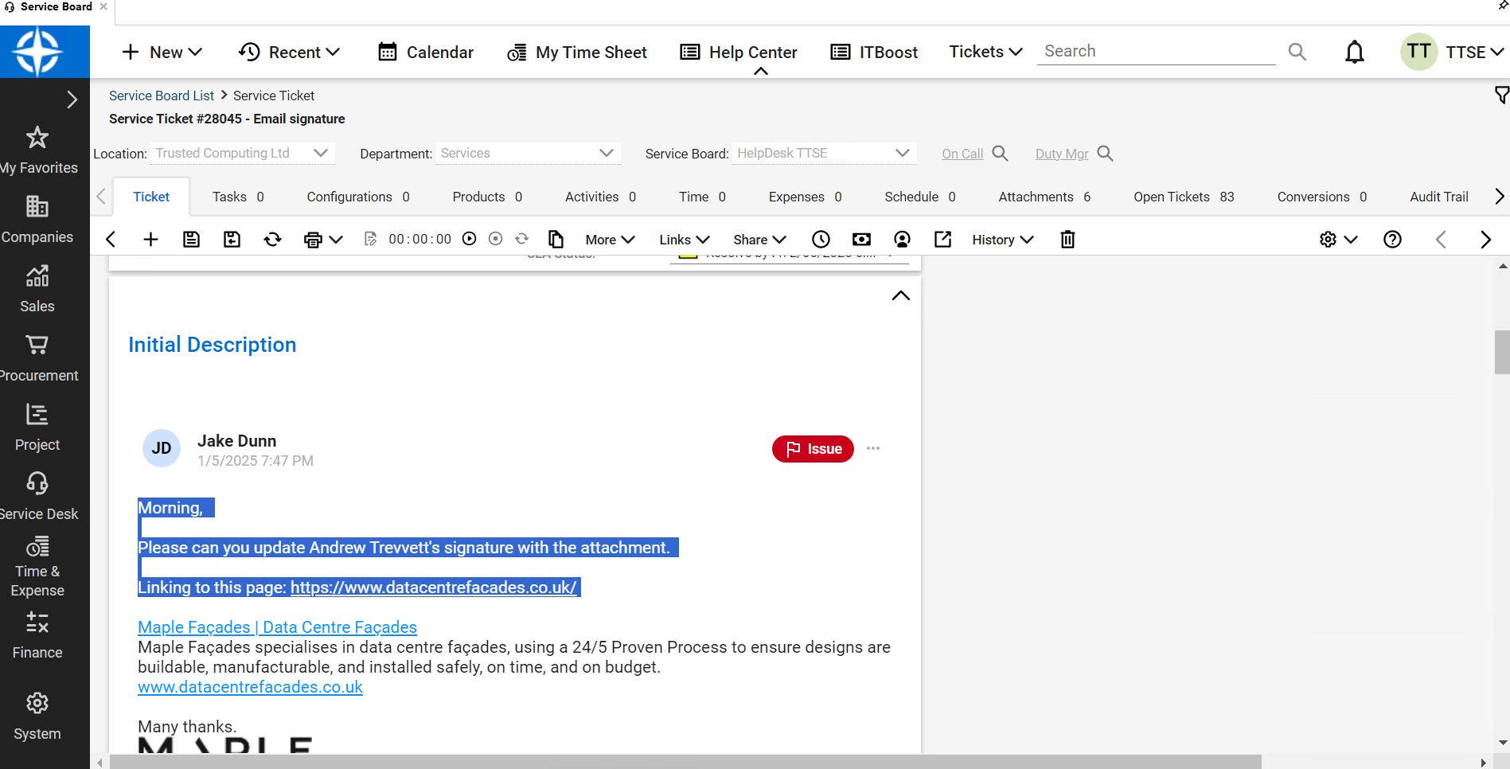The width and height of the screenshot is (1510, 769).
Task: Open the Tickets dropdown
Action: click(x=985, y=52)
